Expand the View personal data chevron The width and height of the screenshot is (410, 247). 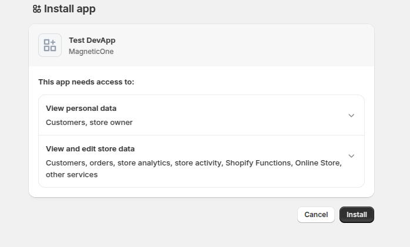[351, 116]
